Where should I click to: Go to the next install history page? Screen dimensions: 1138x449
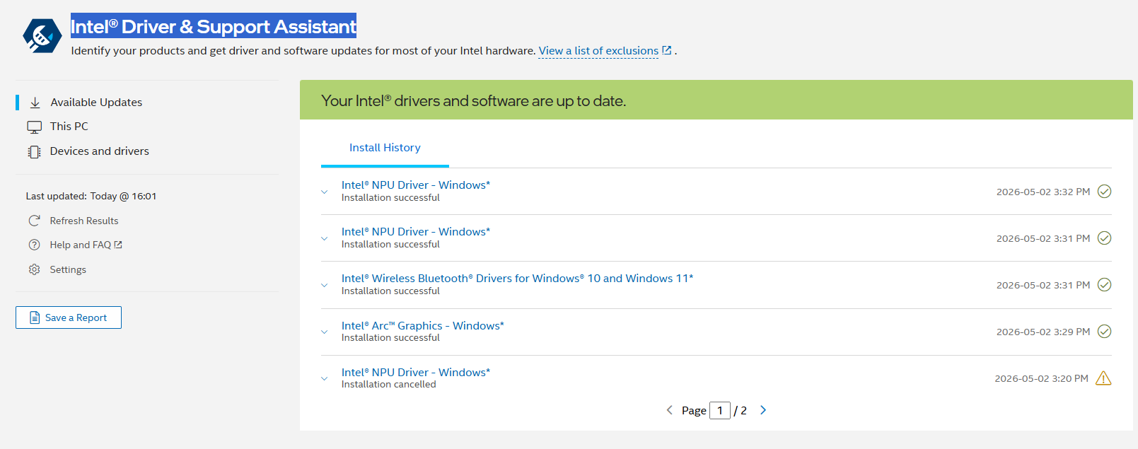[x=763, y=410]
